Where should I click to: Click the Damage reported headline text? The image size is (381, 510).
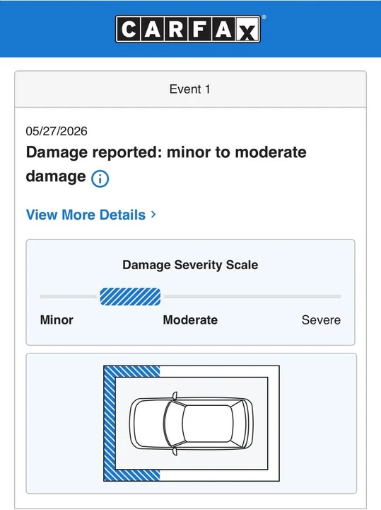pos(166,164)
